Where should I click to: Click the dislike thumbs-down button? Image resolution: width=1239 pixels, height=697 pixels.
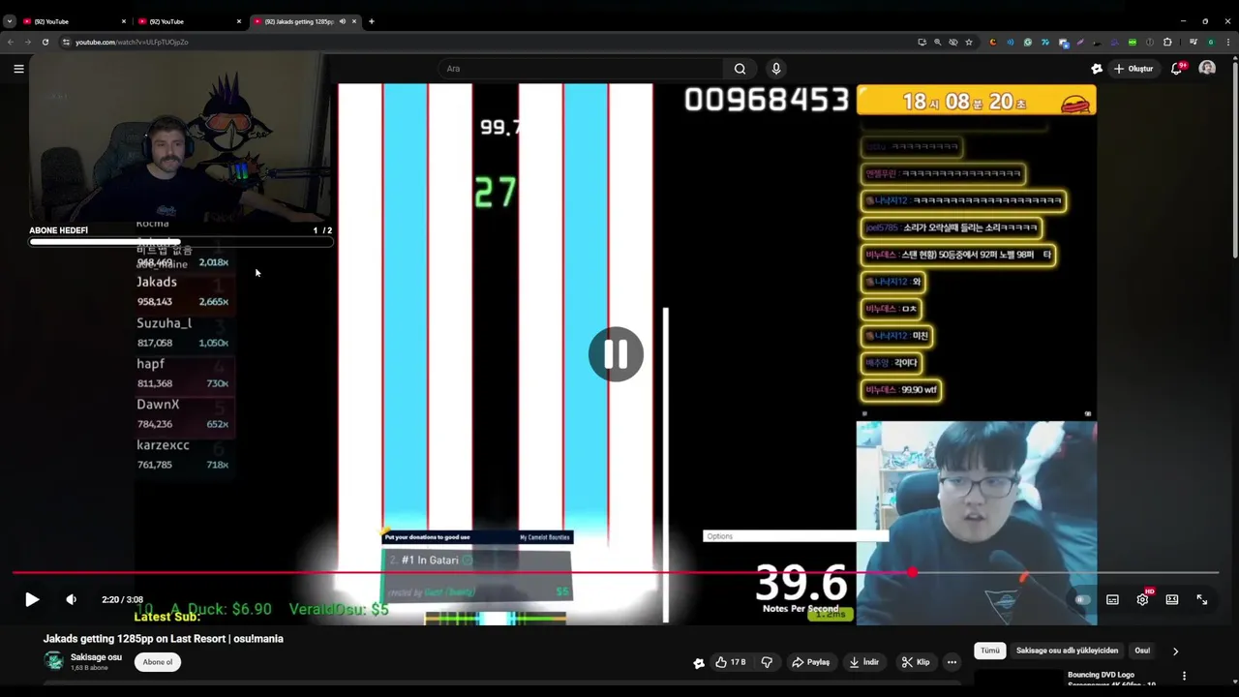point(767,662)
